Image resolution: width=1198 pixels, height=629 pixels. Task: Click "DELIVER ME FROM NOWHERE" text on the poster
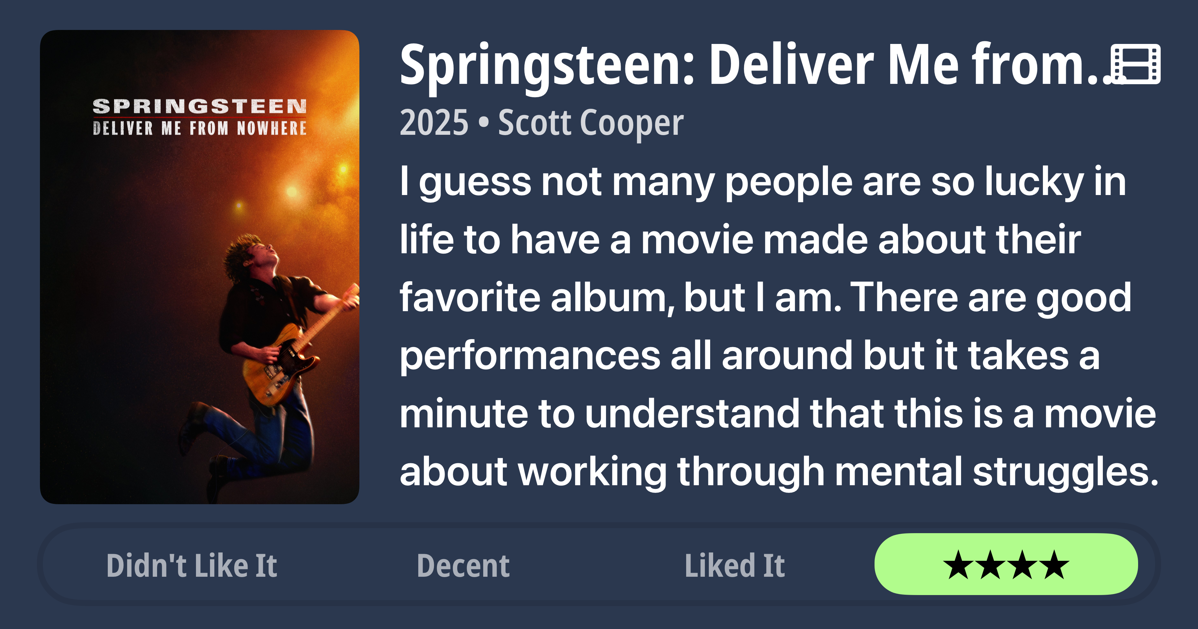coord(200,128)
